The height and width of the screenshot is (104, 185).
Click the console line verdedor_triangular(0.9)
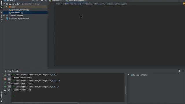pos(36,75)
